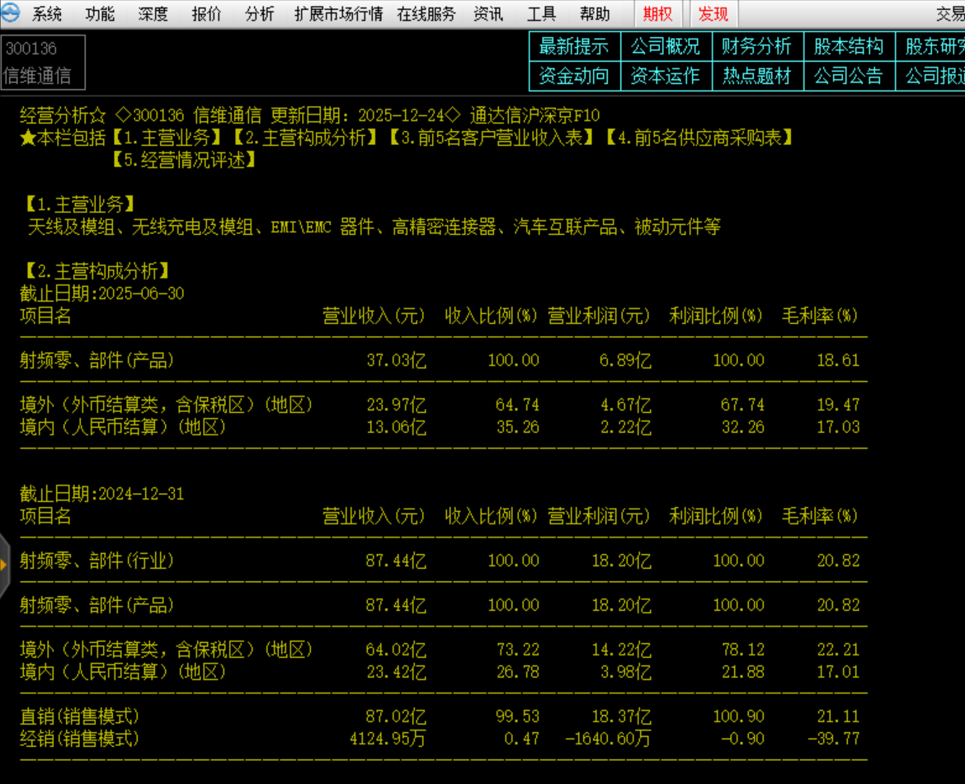Viewport: 965px width, 784px height.
Task: Open the 系统 menu
Action: point(47,13)
